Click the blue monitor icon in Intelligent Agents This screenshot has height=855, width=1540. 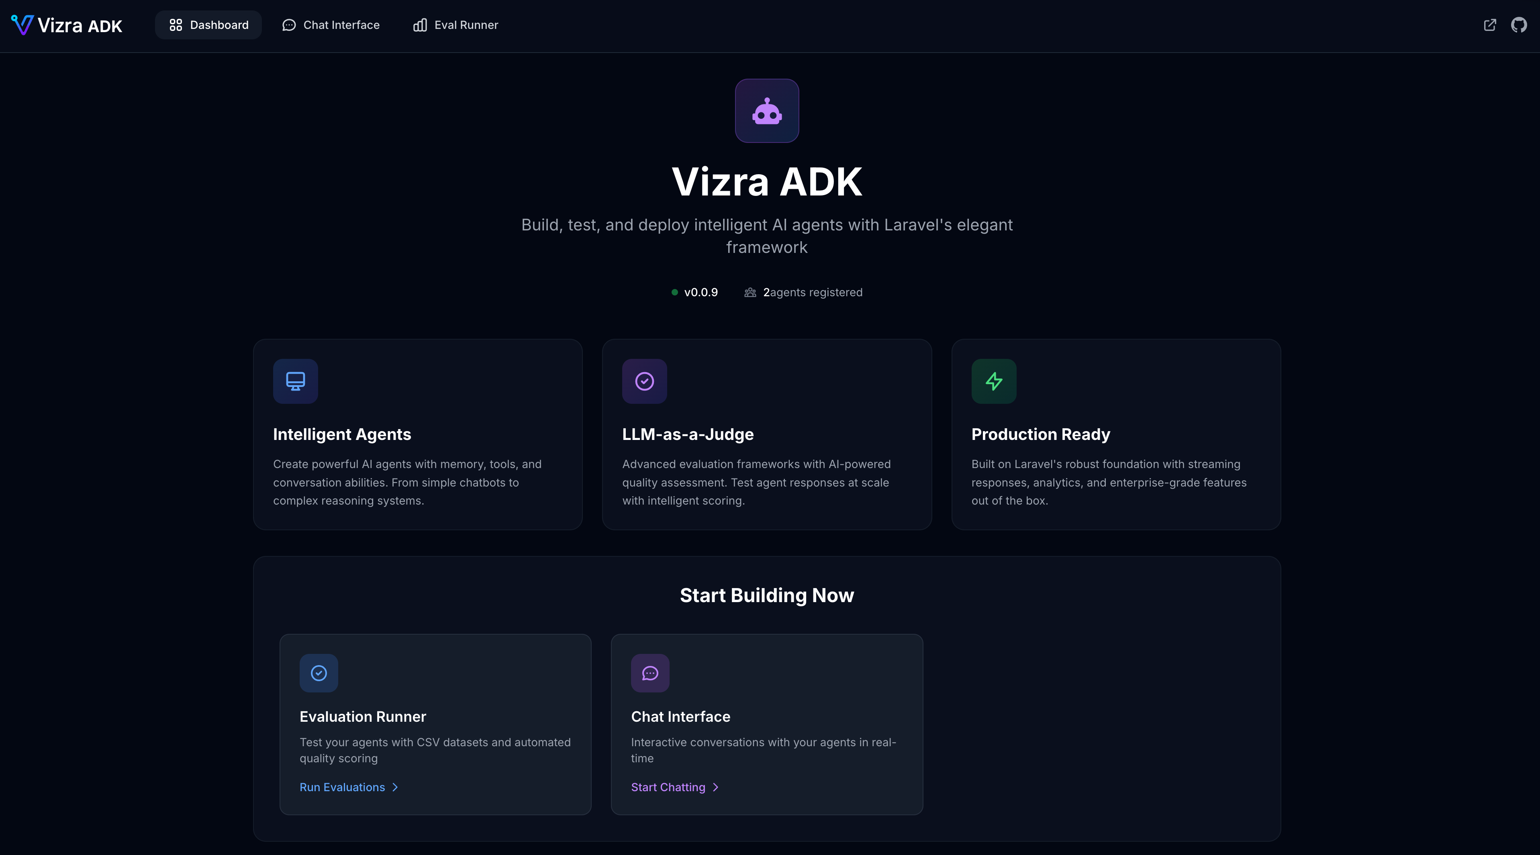(295, 381)
